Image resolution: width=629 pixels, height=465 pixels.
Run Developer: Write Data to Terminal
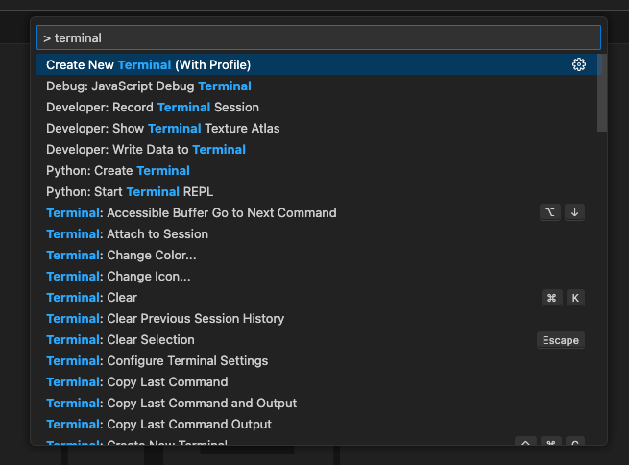319,149
